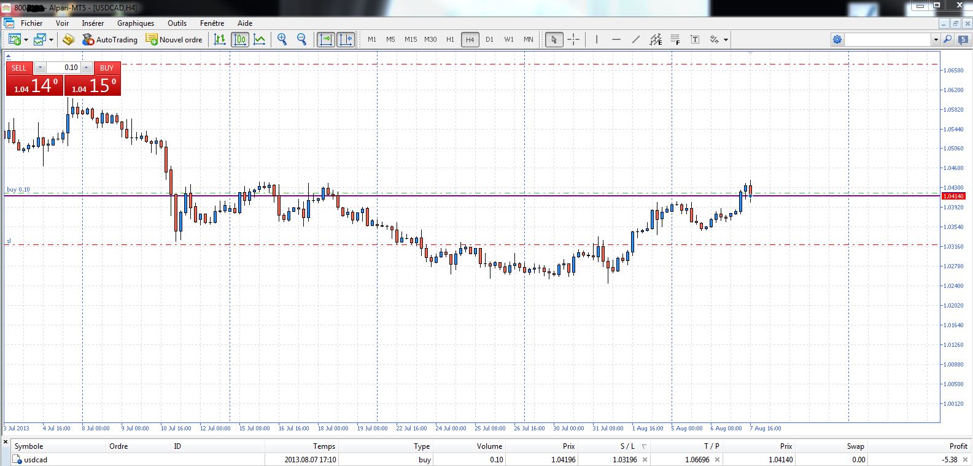
Task: Expand the search box dropdown arrow
Action: pos(936,40)
